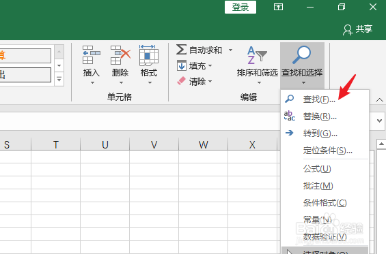Click the 格式 cells icon
386x254 pixels.
149,55
